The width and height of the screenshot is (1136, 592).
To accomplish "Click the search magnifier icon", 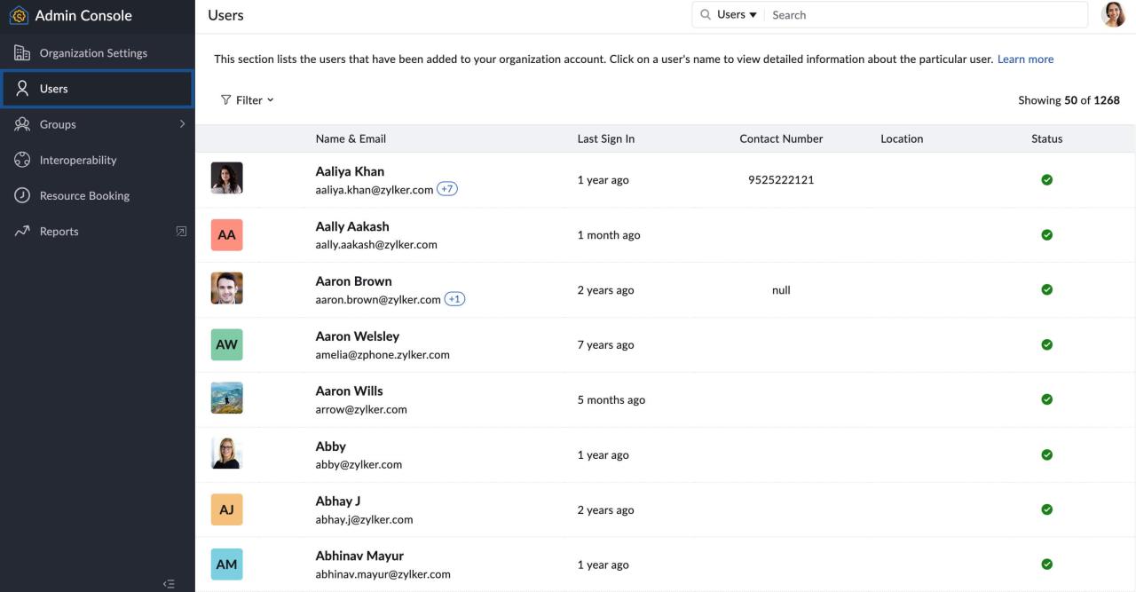I will coord(704,14).
